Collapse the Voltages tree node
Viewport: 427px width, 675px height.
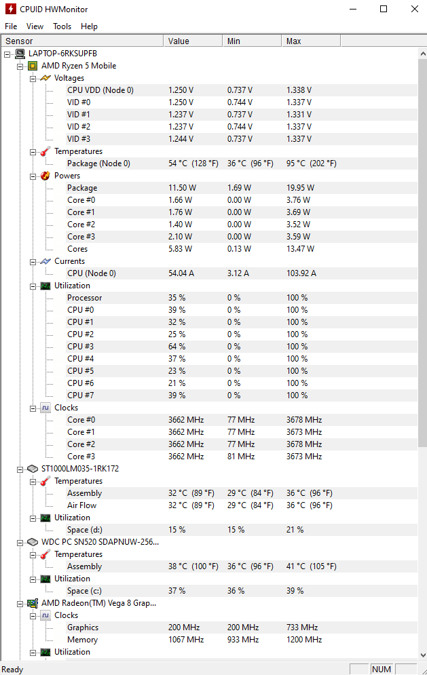[x=33, y=79]
